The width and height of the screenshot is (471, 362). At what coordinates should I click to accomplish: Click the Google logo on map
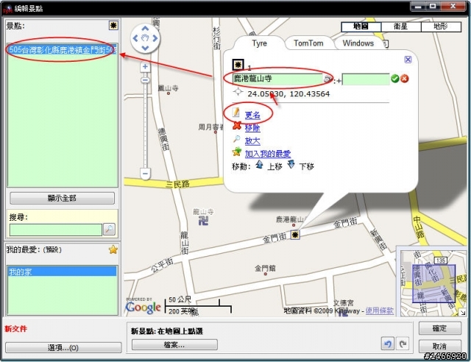pos(143,308)
